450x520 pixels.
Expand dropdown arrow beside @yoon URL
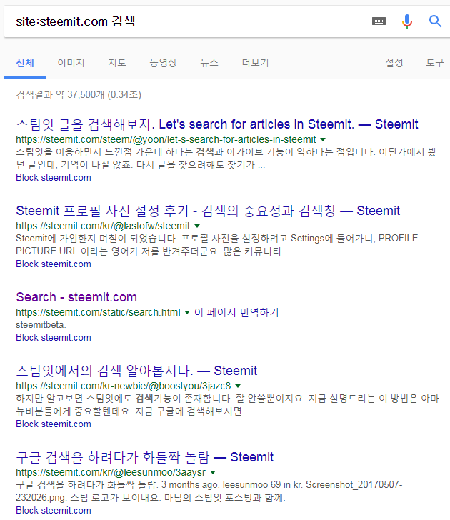point(323,139)
